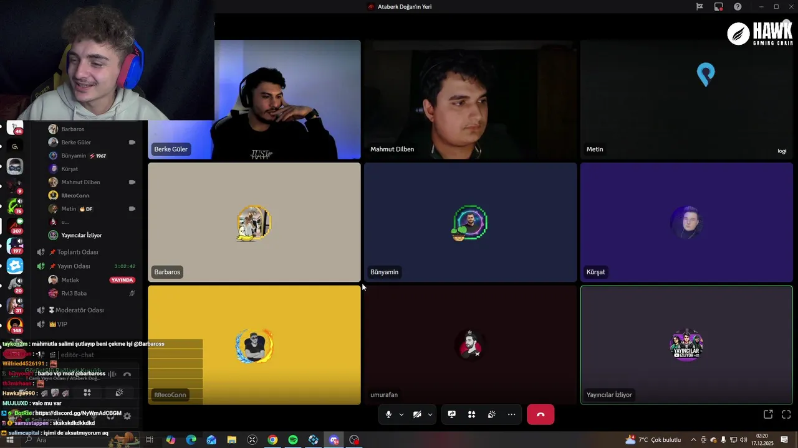Open Spotify from the taskbar
Image resolution: width=798 pixels, height=448 pixels.
[293, 440]
